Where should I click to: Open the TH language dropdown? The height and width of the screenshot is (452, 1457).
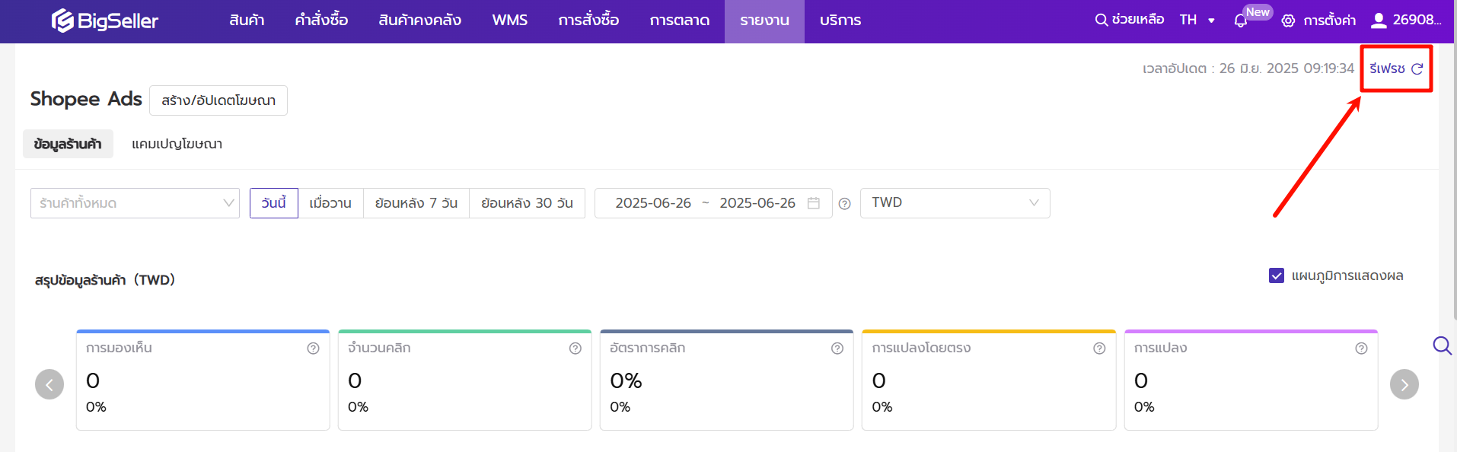pos(1197,21)
